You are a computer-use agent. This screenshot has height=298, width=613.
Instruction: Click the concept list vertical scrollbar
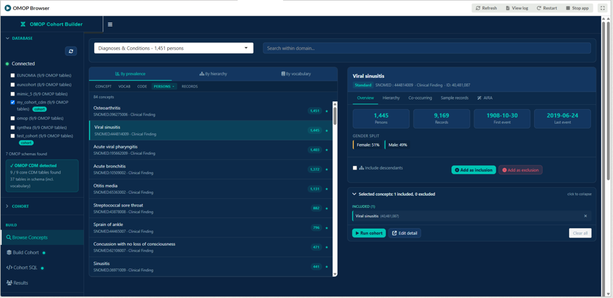click(335, 189)
